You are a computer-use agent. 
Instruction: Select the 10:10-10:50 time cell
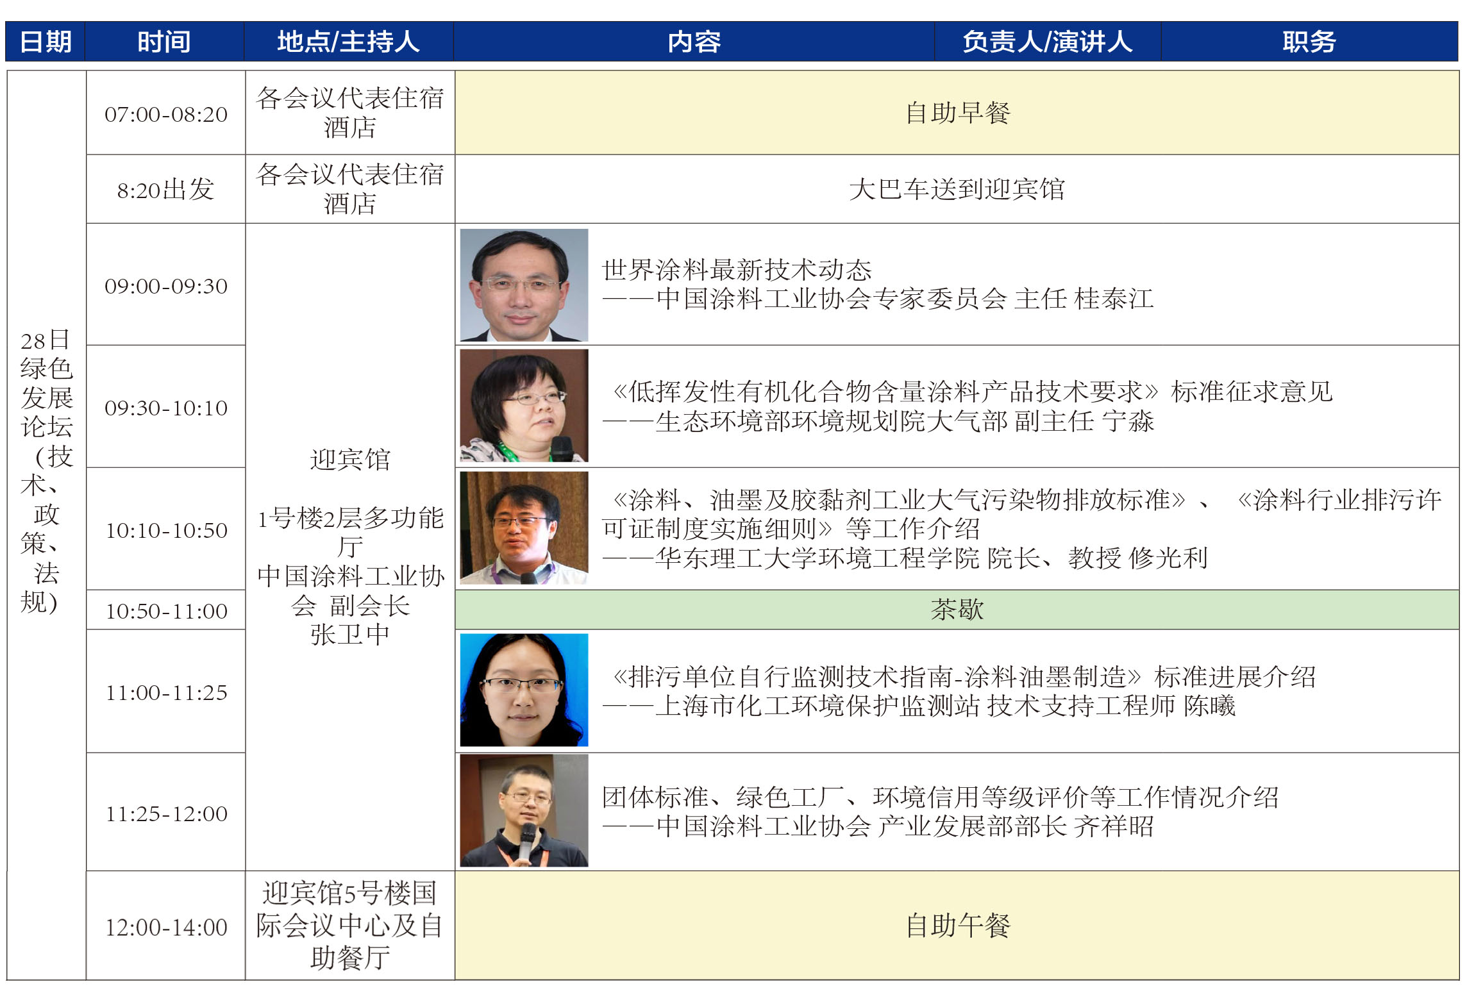coord(166,529)
